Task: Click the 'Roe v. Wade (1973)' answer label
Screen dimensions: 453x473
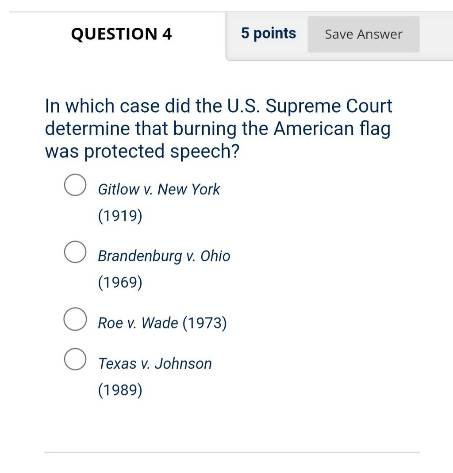Action: (162, 323)
